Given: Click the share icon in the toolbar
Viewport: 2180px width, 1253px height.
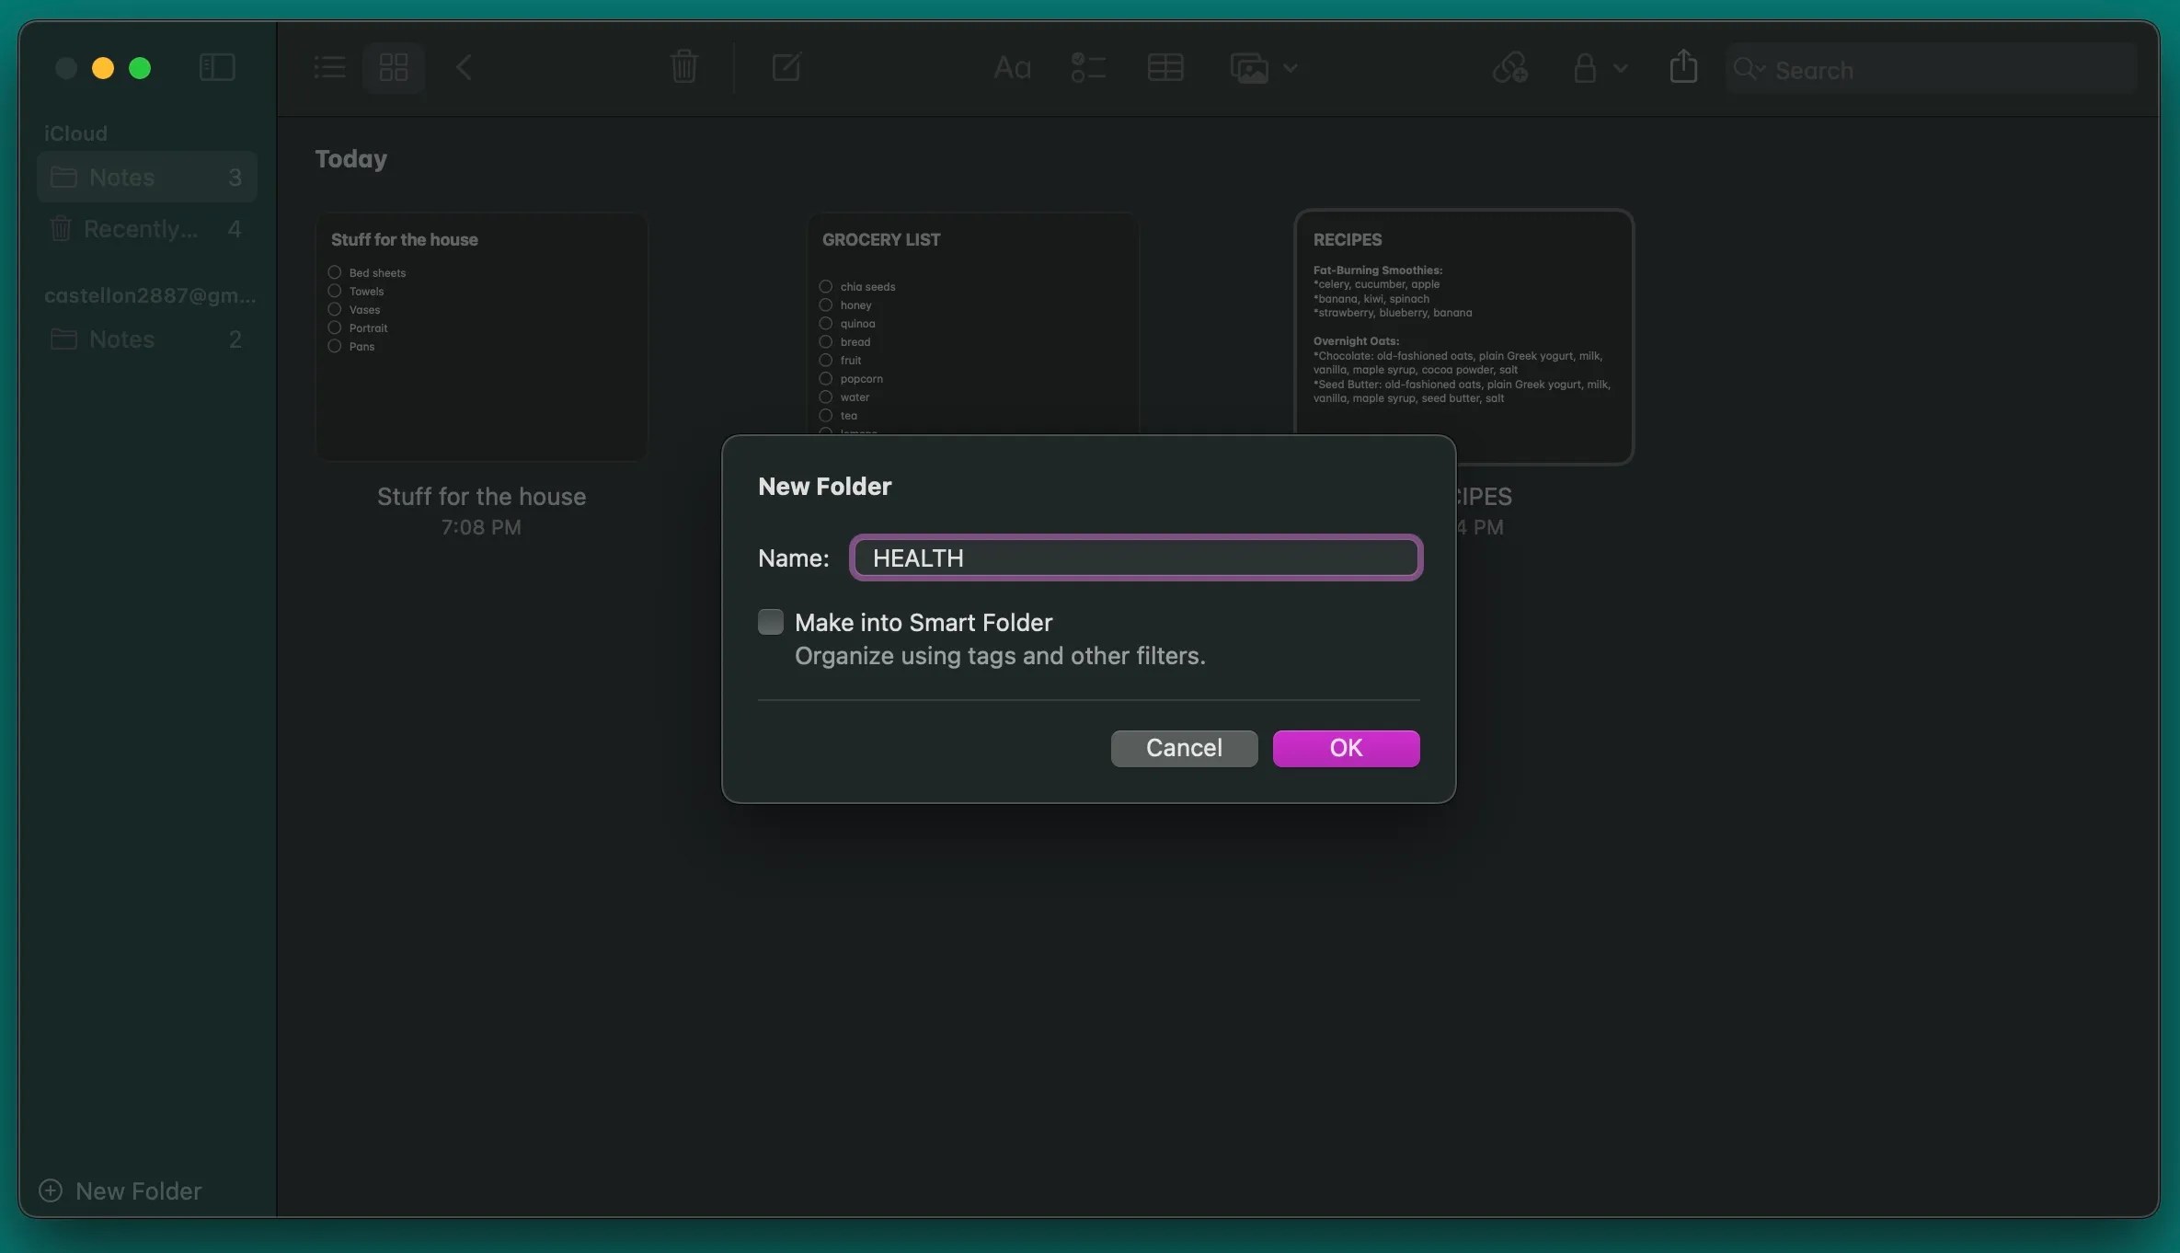Looking at the screenshot, I should pyautogui.click(x=1682, y=66).
